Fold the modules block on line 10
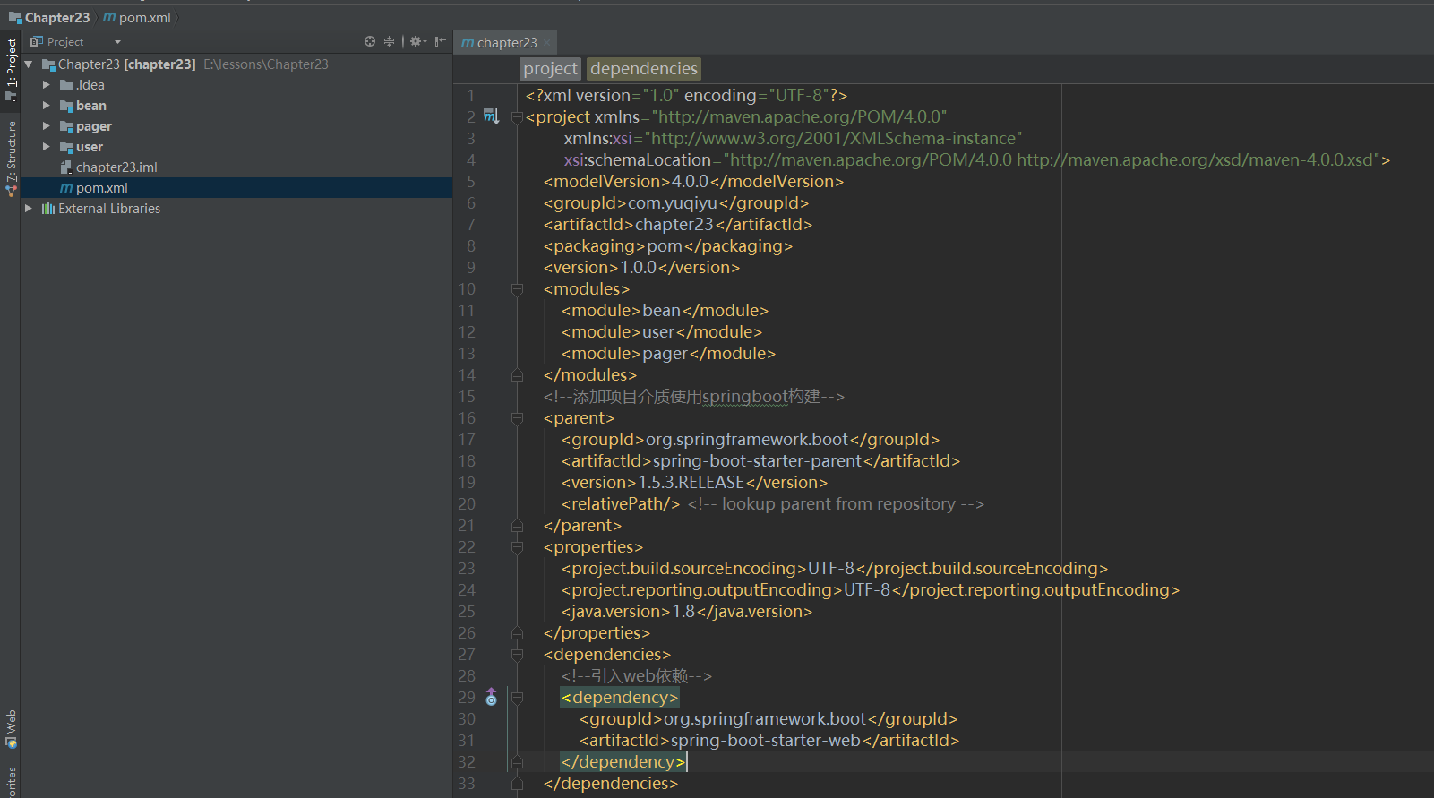The image size is (1434, 798). tap(517, 289)
